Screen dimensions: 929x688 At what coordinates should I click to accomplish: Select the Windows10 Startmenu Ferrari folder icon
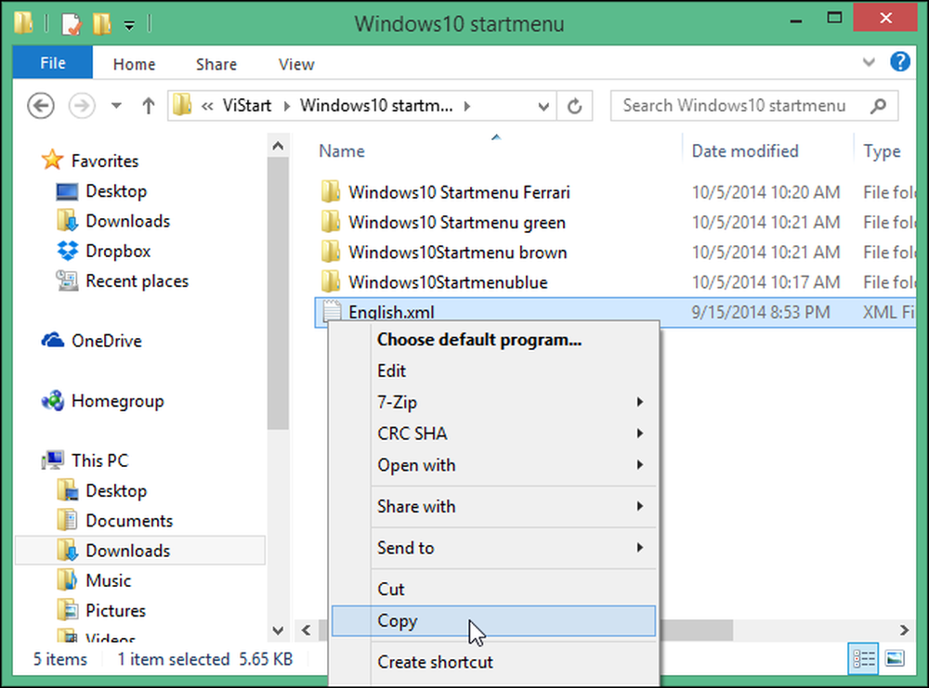pyautogui.click(x=331, y=192)
